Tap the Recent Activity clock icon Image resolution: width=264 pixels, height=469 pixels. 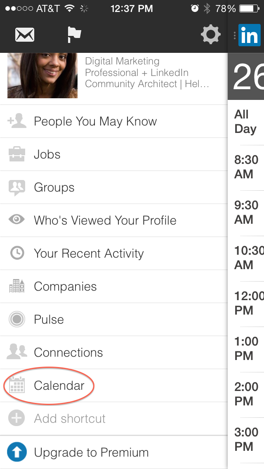[x=17, y=253]
